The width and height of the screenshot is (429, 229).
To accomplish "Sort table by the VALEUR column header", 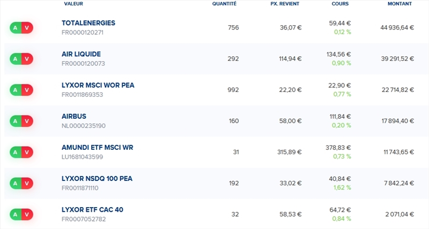I will [x=73, y=4].
